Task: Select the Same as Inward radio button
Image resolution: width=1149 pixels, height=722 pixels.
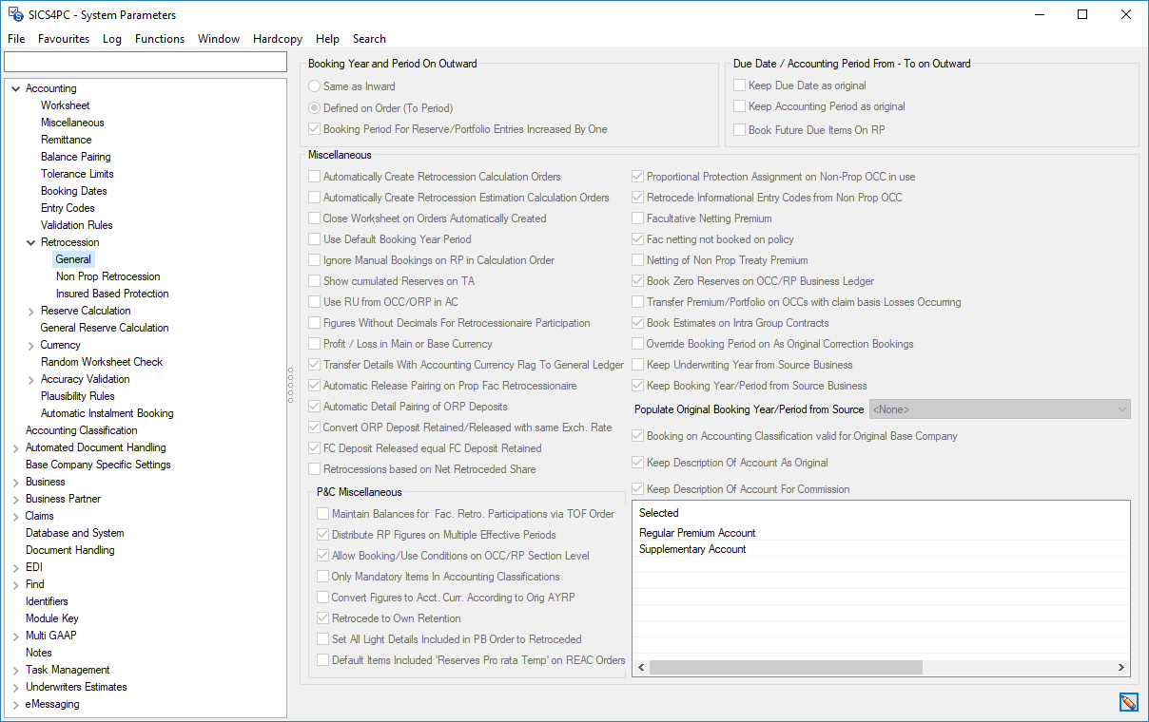Action: pyautogui.click(x=315, y=86)
